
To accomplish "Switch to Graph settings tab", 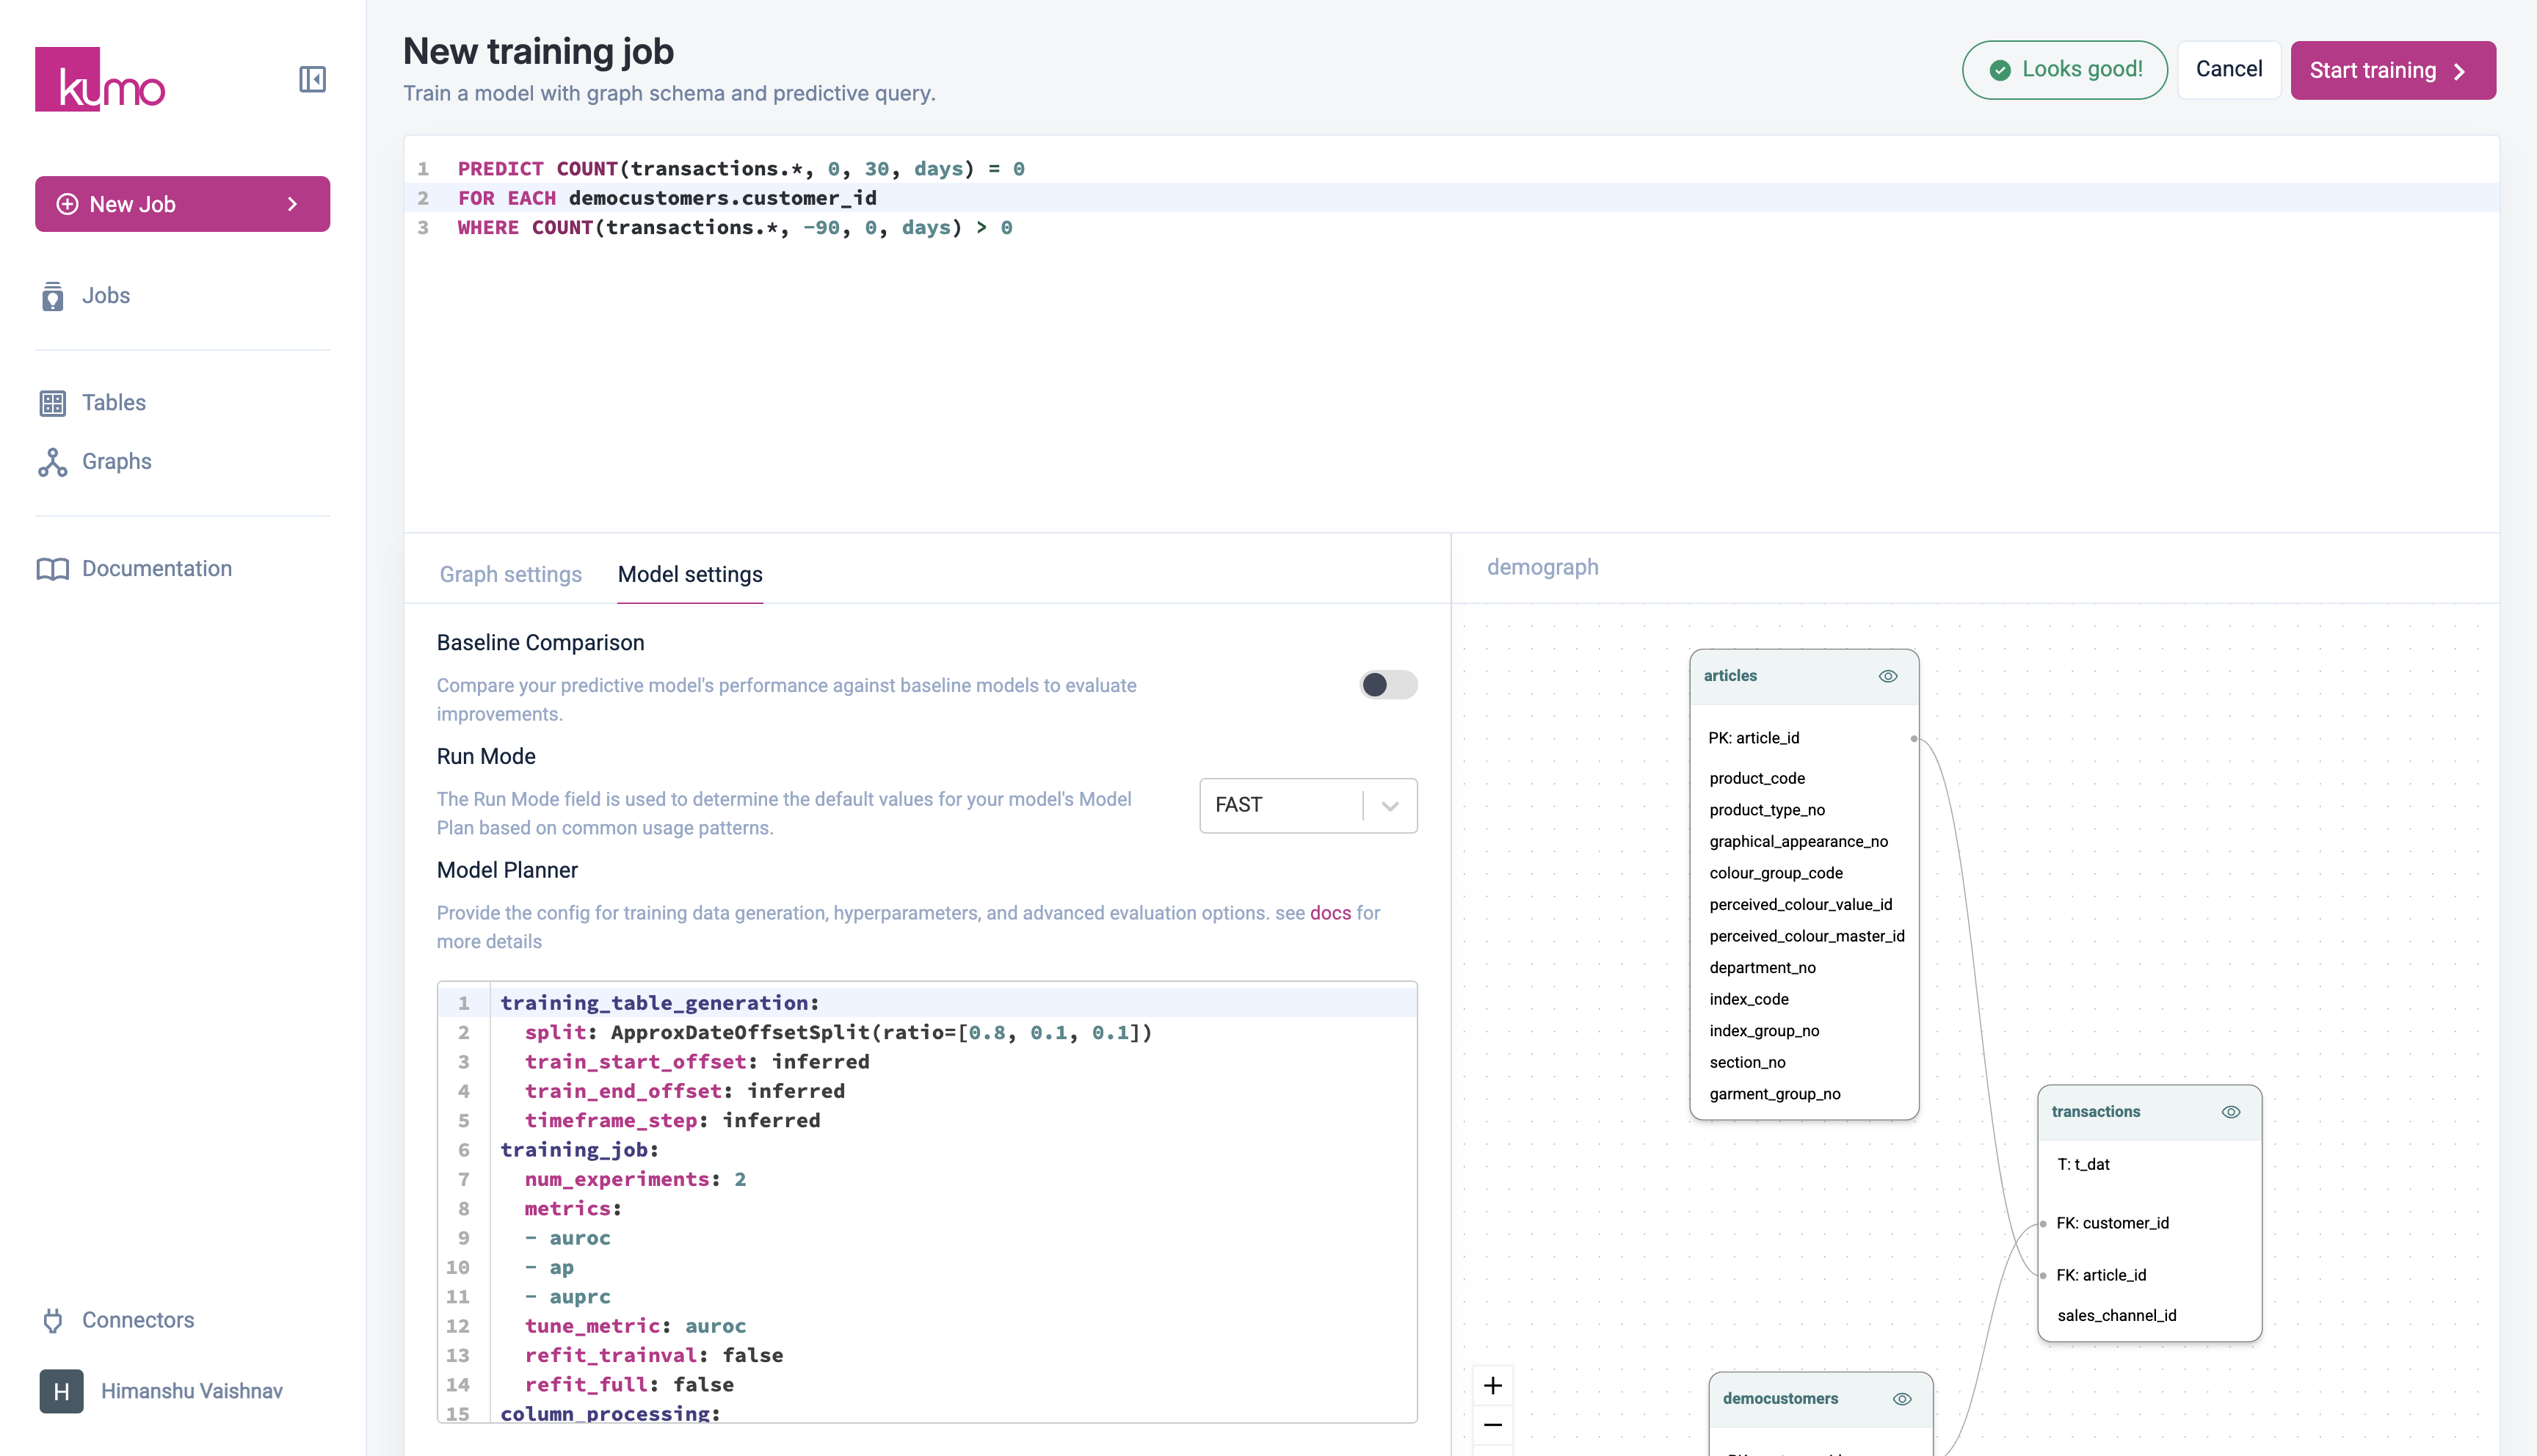I will (x=510, y=574).
